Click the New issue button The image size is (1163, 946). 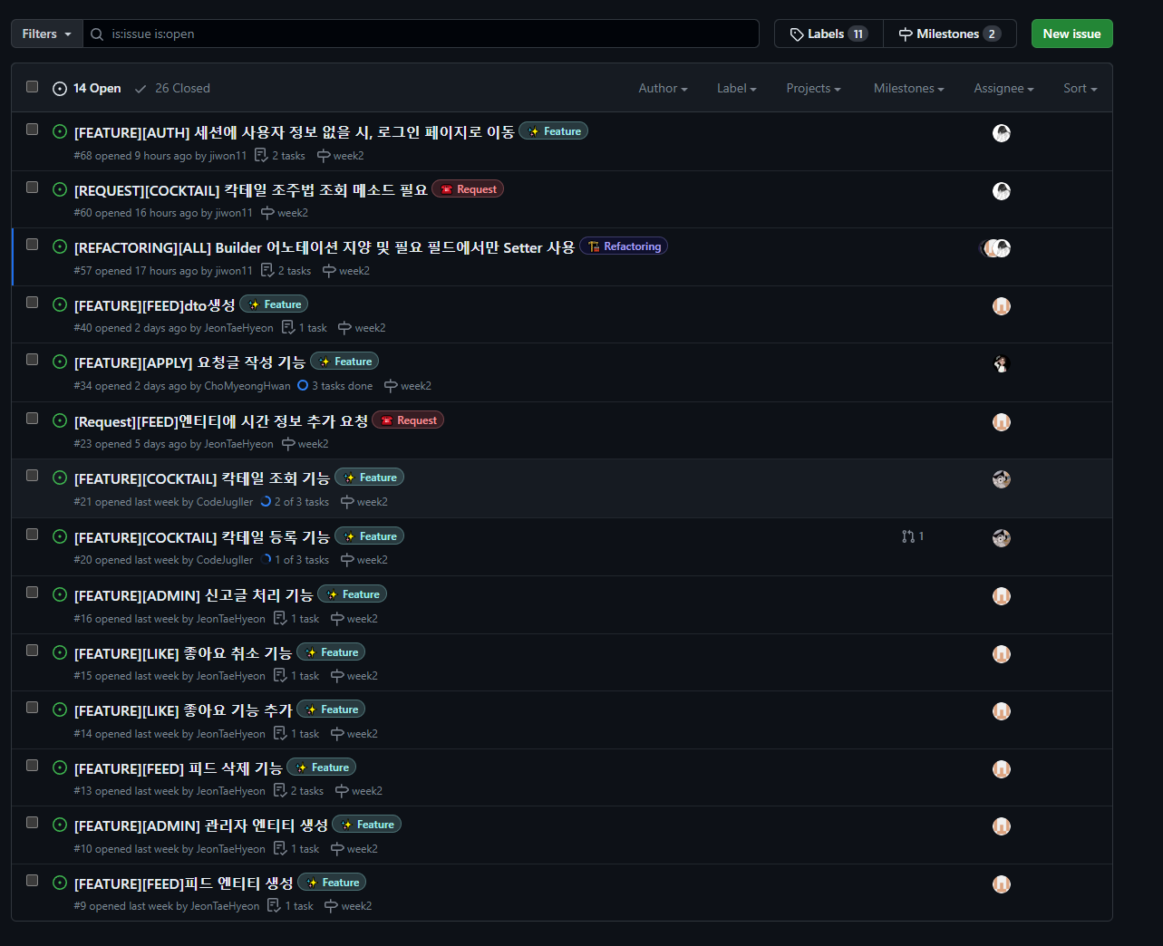(1071, 34)
